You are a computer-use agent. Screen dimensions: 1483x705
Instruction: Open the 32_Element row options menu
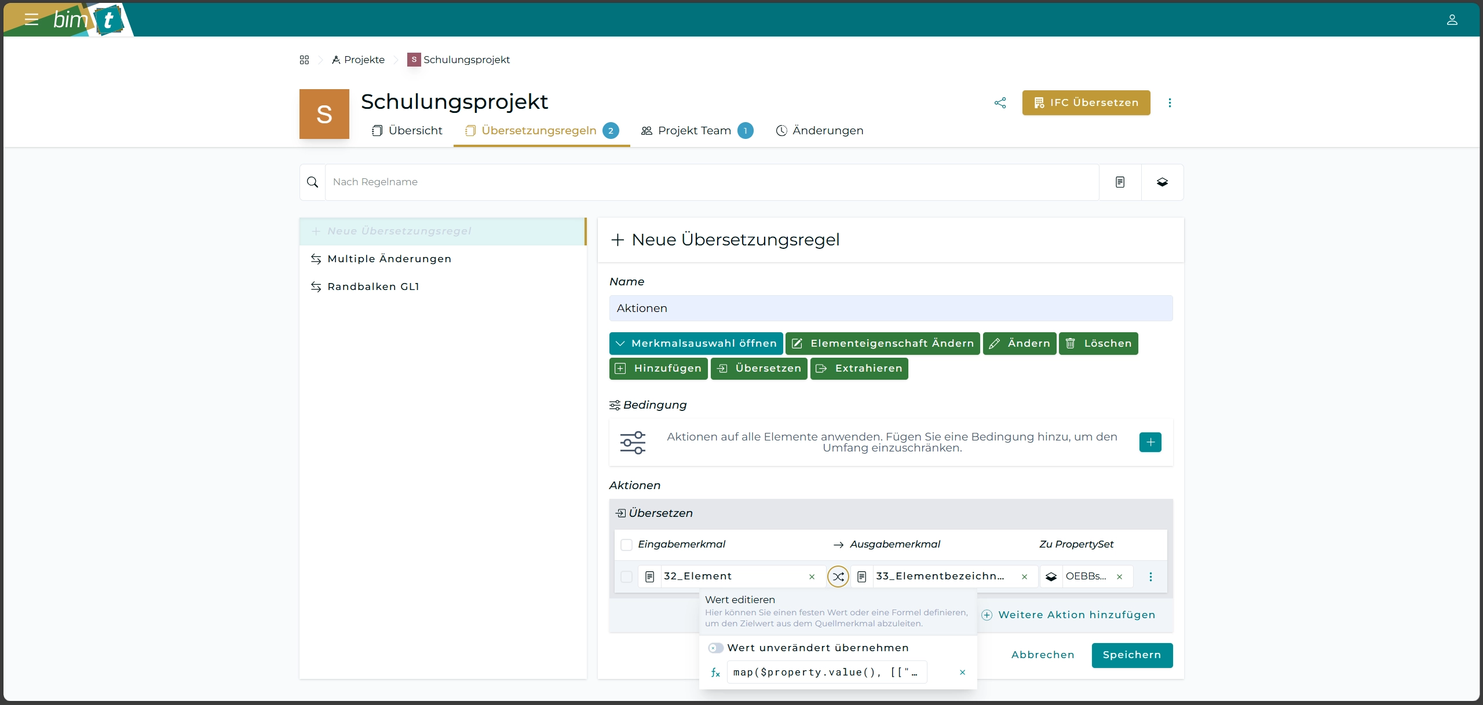[x=1150, y=577]
